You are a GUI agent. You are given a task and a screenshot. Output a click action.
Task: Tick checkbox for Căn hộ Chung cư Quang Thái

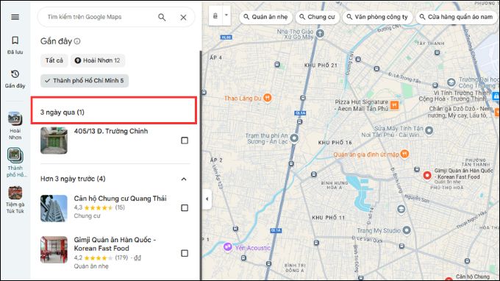(185, 208)
